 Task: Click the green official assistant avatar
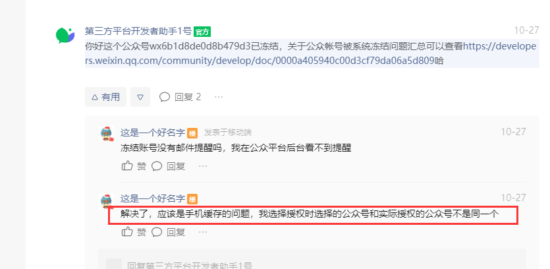(x=65, y=36)
